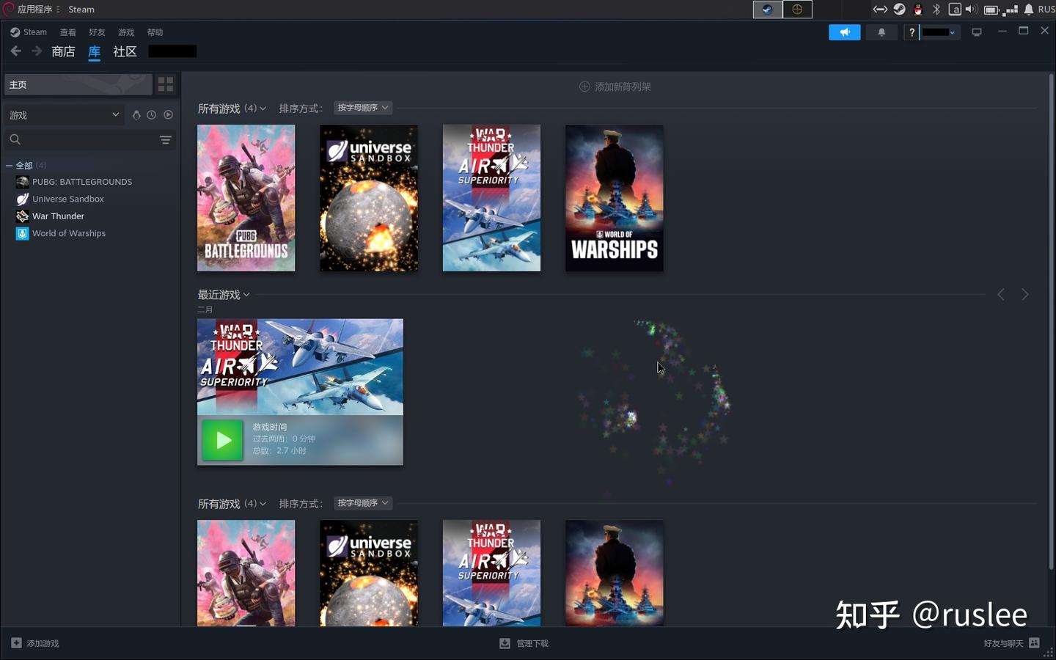Click the Steam logo beside the Steam menu
Image resolution: width=1056 pixels, height=660 pixels.
pyautogui.click(x=15, y=32)
